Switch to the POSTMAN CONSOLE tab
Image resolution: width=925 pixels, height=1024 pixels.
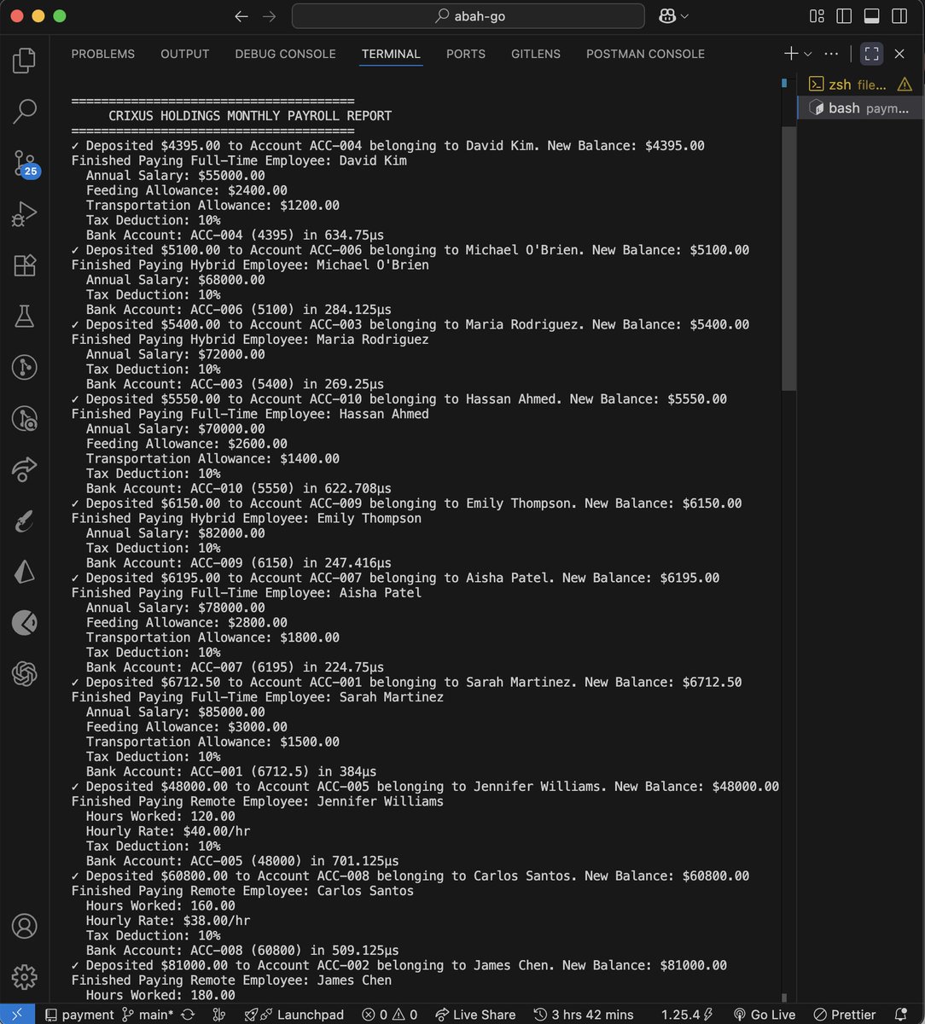click(645, 54)
